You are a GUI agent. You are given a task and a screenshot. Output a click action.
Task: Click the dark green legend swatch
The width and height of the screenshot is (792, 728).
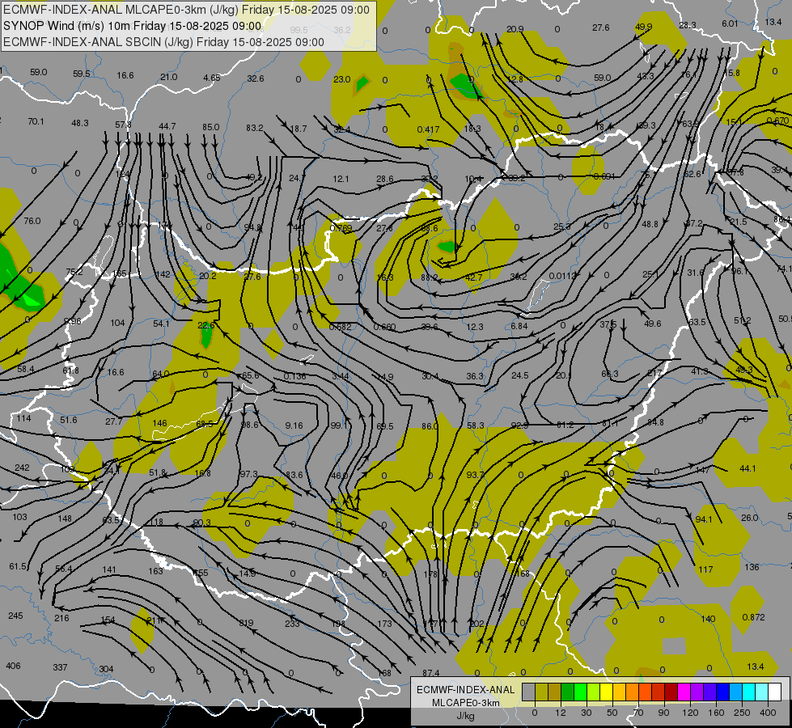567,692
